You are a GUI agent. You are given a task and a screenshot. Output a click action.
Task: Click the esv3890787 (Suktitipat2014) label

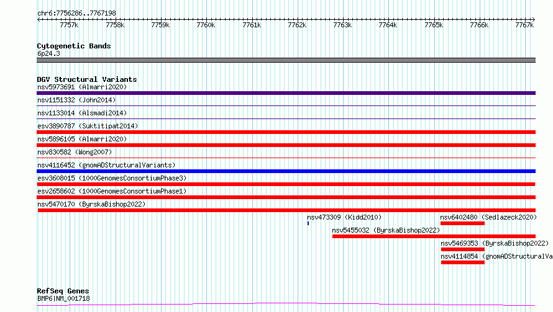[x=88, y=126]
